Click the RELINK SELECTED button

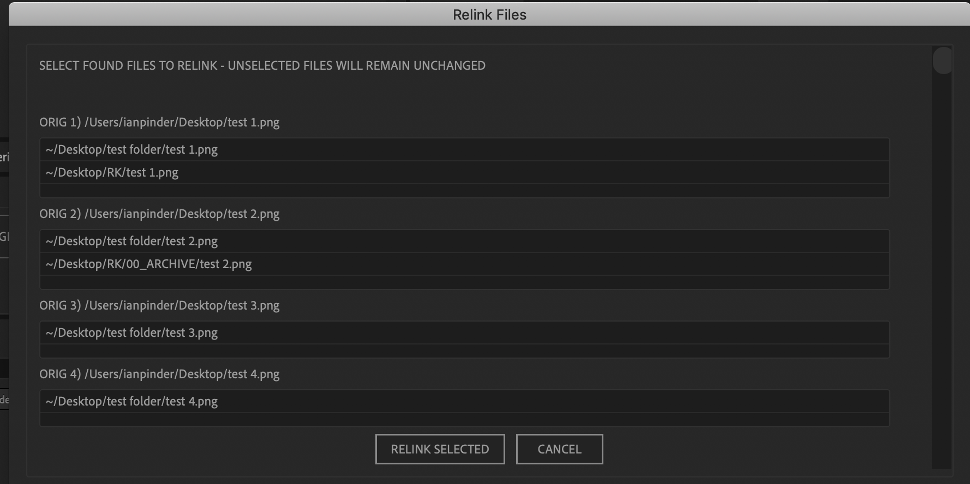[x=440, y=449]
